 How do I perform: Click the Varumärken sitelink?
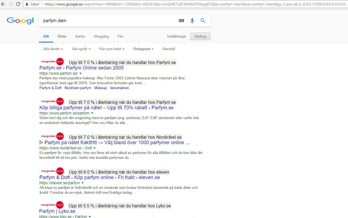[119, 88]
